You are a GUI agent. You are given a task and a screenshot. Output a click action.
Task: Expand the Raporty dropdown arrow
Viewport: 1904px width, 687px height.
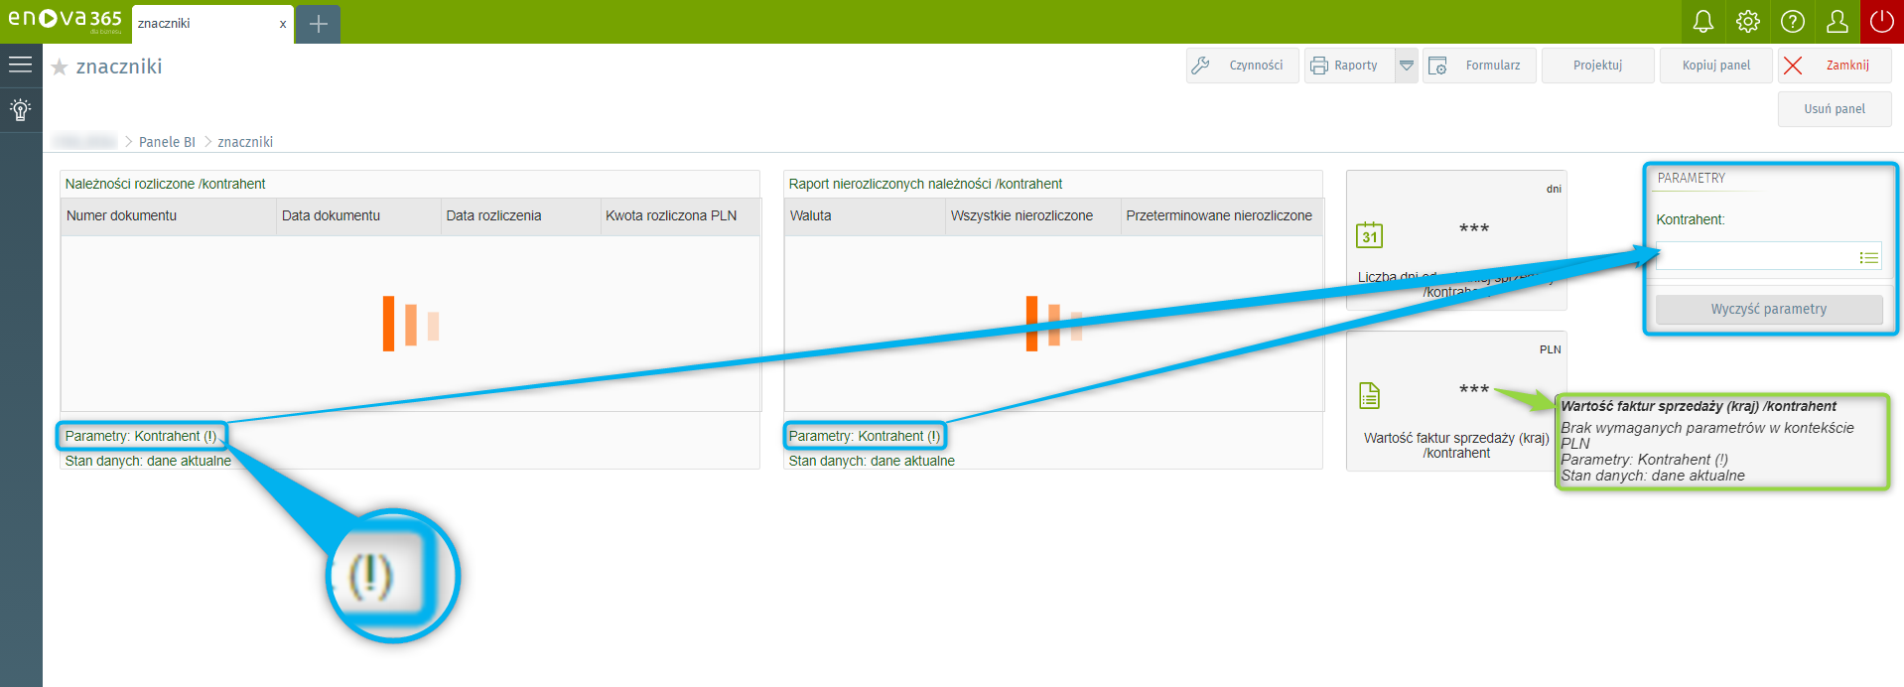1407,66
